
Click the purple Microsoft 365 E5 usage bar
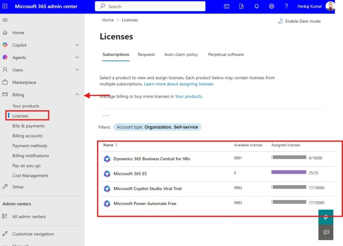(289, 172)
